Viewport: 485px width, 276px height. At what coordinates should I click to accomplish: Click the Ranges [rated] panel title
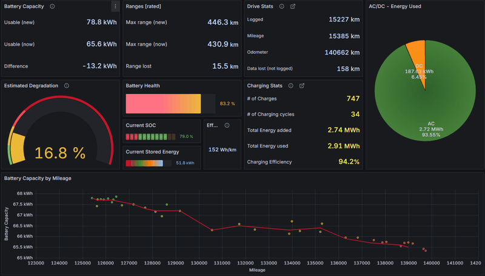pyautogui.click(x=143, y=6)
